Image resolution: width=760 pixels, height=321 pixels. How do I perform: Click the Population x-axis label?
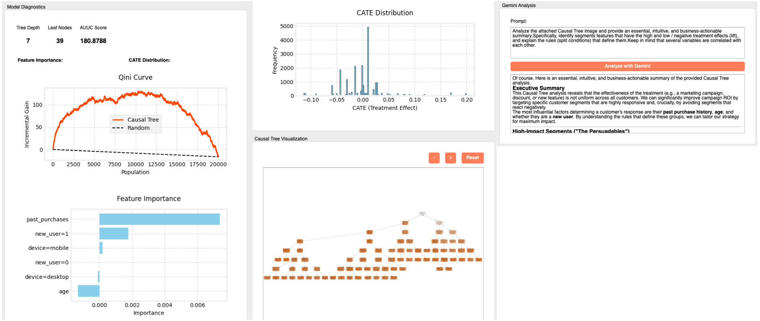tap(135, 172)
